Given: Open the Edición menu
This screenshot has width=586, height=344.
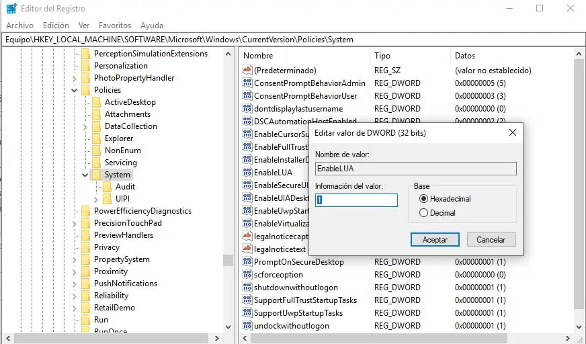Looking at the screenshot, I should click(56, 26).
